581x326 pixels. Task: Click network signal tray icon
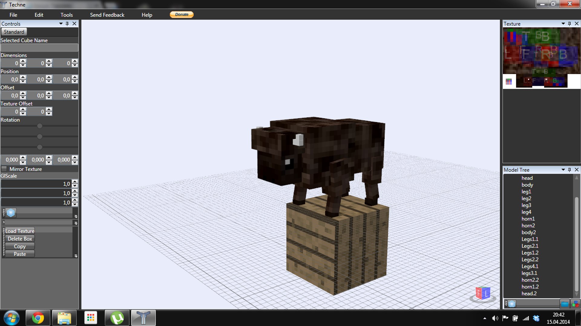(x=526, y=318)
